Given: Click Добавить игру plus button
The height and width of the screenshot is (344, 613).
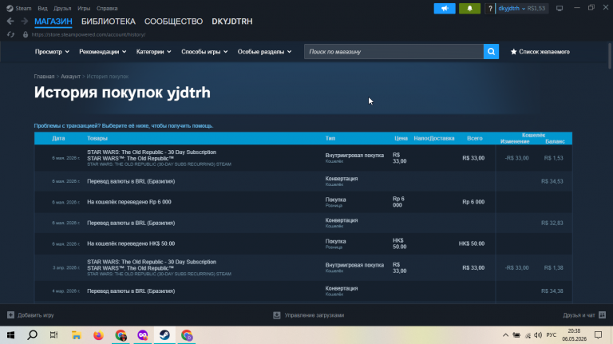Looking at the screenshot, I should [x=30, y=315].
